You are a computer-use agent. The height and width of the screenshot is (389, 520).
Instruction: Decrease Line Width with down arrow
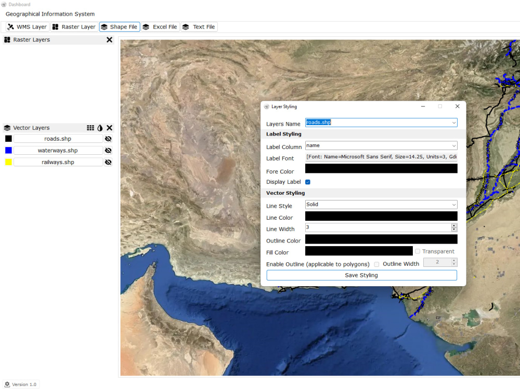coord(454,229)
